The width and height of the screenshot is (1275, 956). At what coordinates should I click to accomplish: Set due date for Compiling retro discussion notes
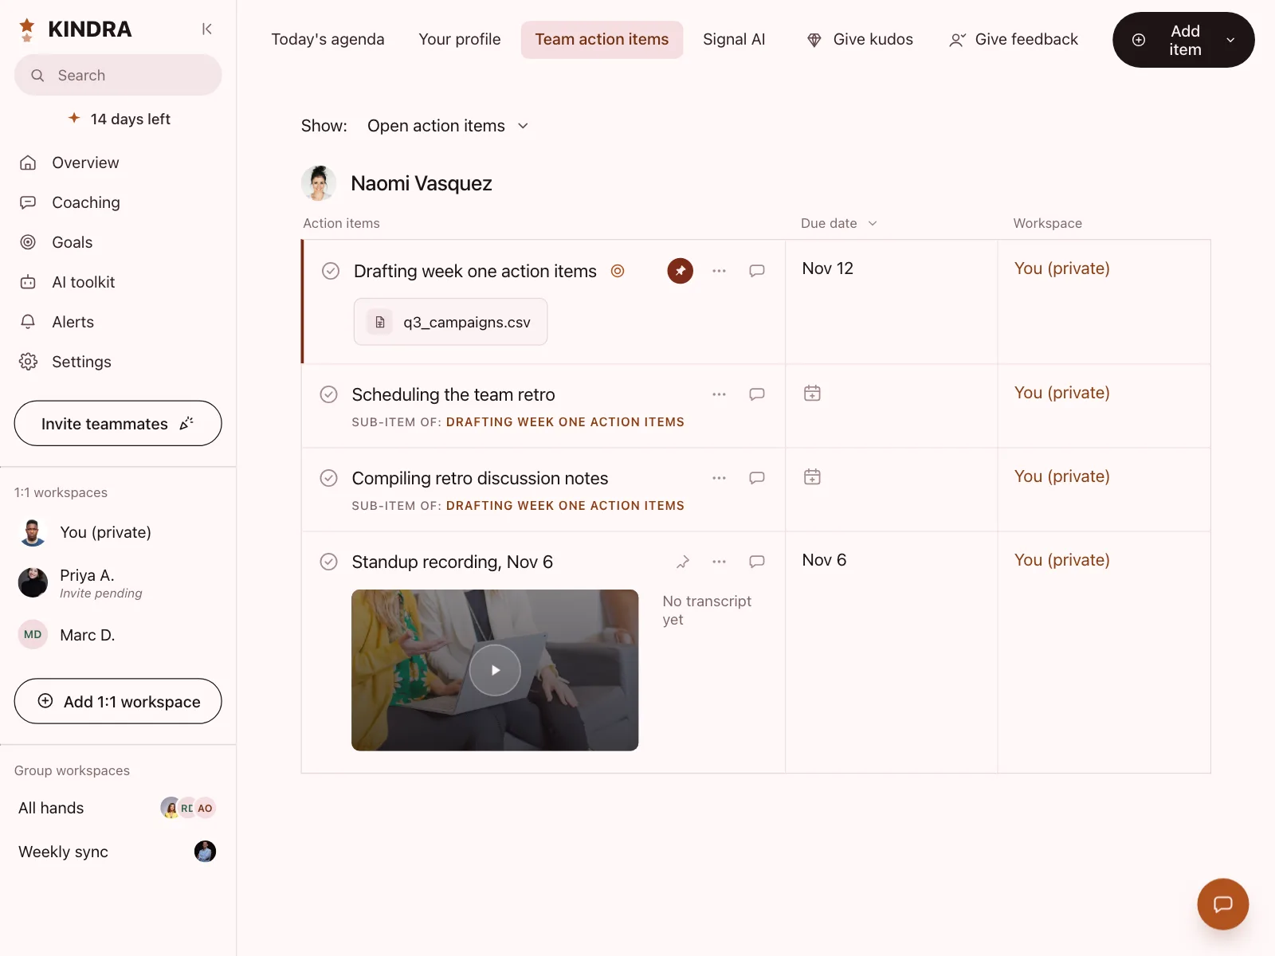point(812,476)
